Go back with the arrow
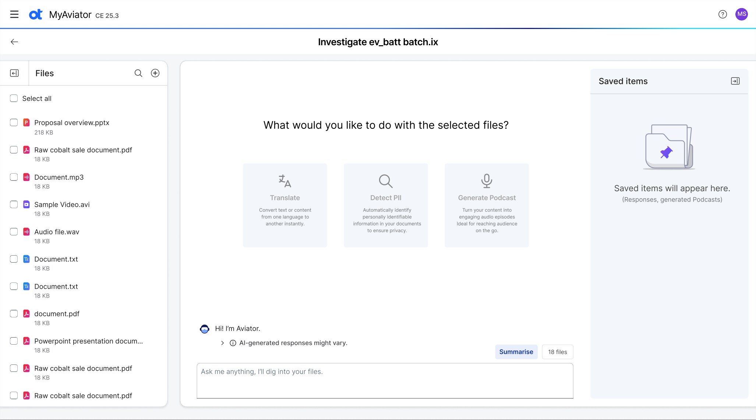This screenshot has height=420, width=756. (x=14, y=42)
